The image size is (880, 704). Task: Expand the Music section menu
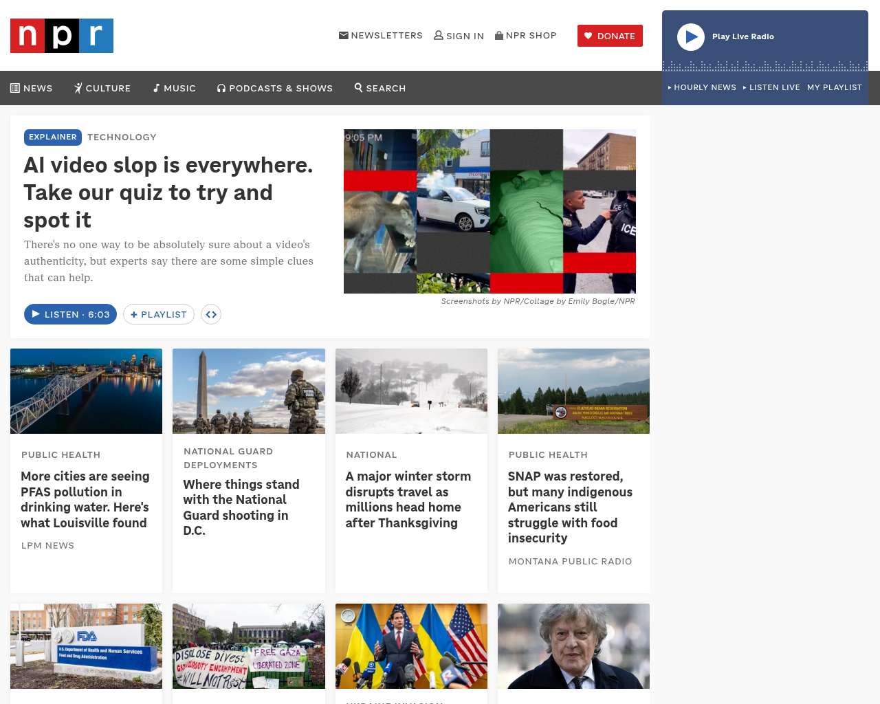[x=175, y=88]
